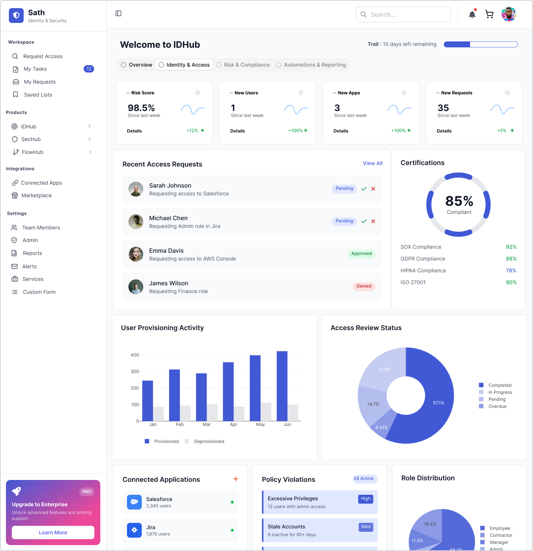Open the shopping cart
Viewport: 533px width, 551px height.
coord(489,14)
